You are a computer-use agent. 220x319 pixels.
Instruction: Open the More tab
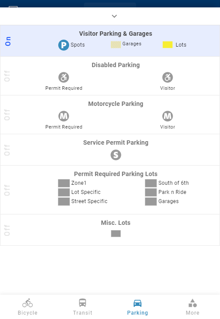click(x=193, y=307)
